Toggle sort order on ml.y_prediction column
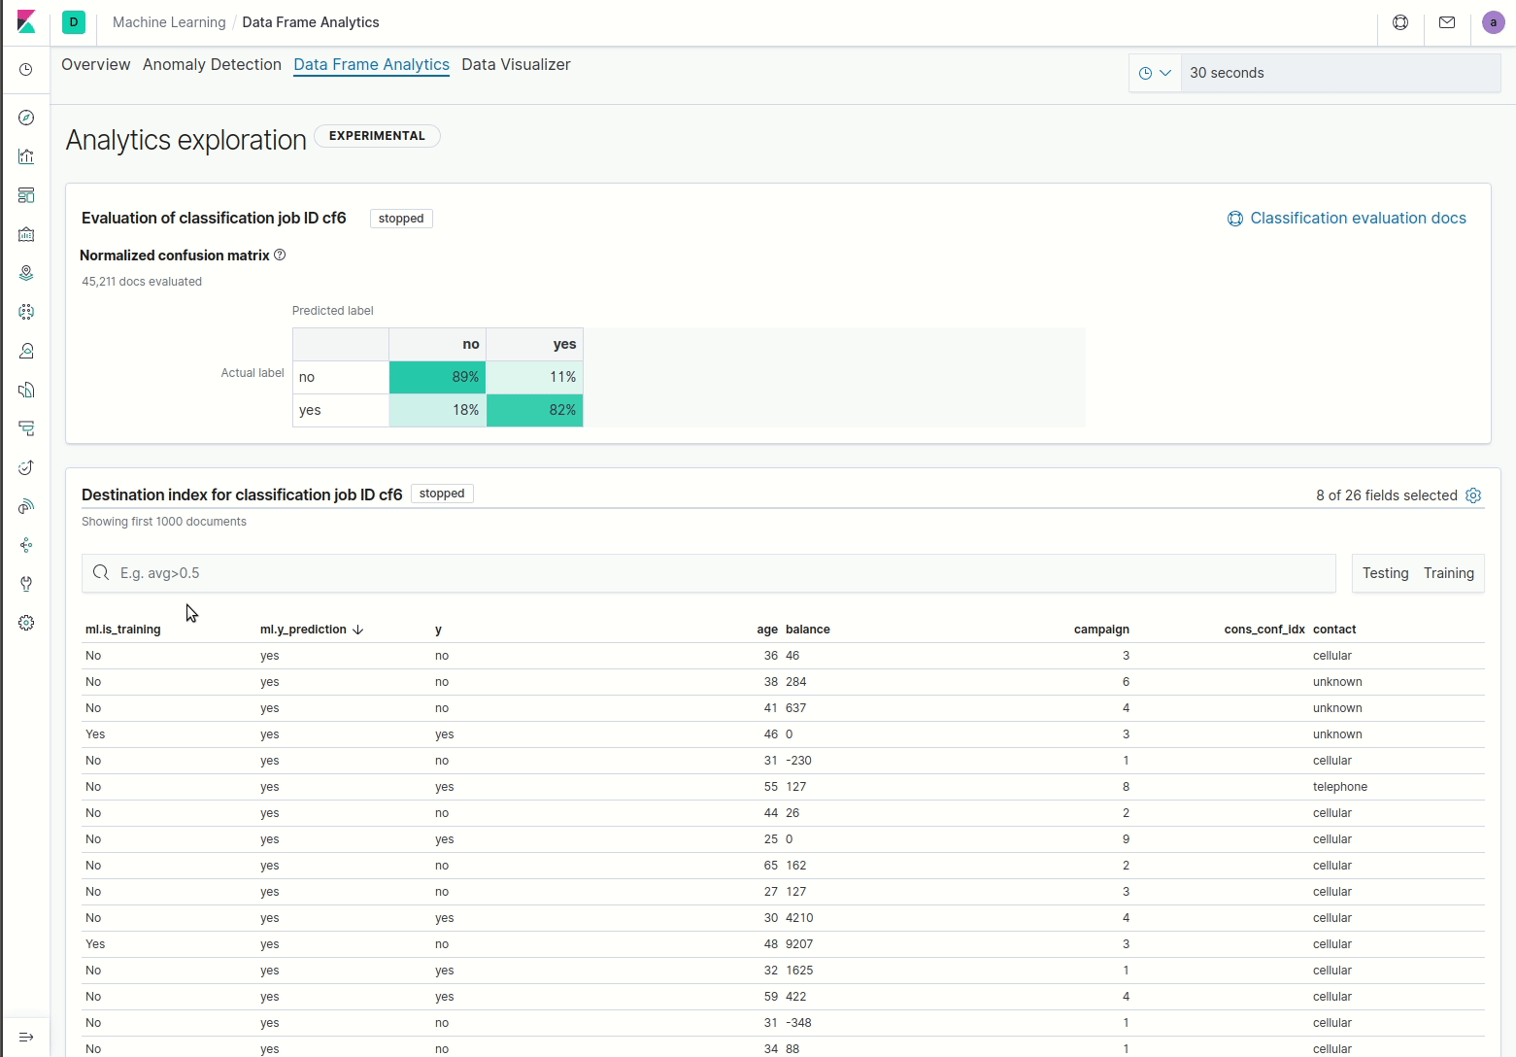 tap(311, 629)
